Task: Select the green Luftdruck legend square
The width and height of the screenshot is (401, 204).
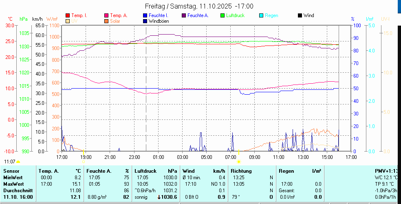Action: pyautogui.click(x=223, y=15)
